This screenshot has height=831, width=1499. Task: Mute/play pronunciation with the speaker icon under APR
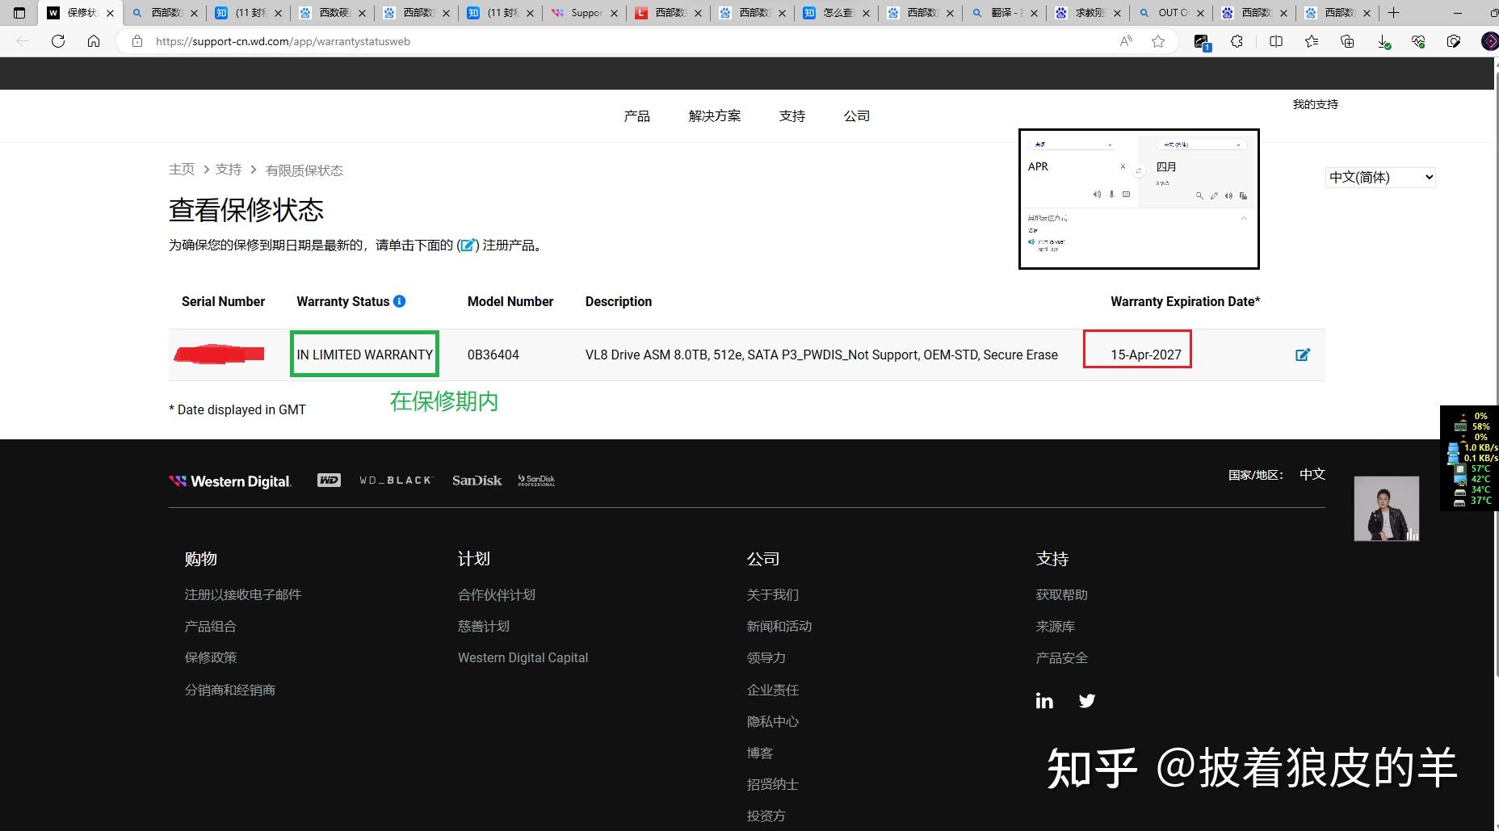pos(1098,195)
